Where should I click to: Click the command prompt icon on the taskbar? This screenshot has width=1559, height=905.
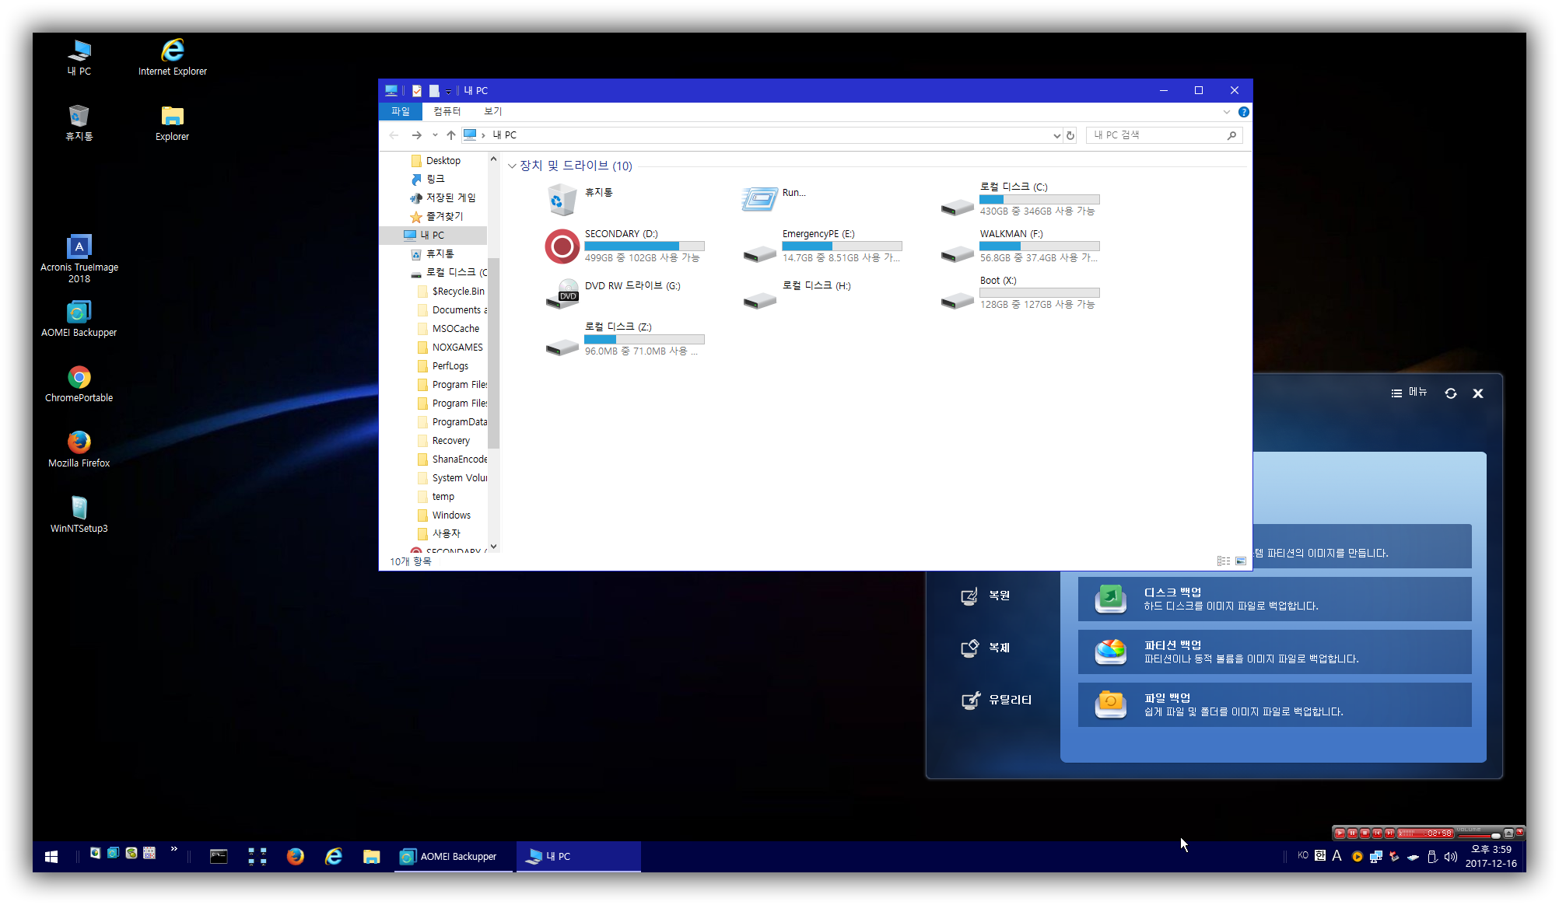point(219,856)
